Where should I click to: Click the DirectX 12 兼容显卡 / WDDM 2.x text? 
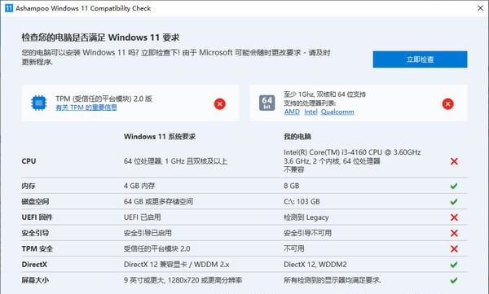[177, 265]
